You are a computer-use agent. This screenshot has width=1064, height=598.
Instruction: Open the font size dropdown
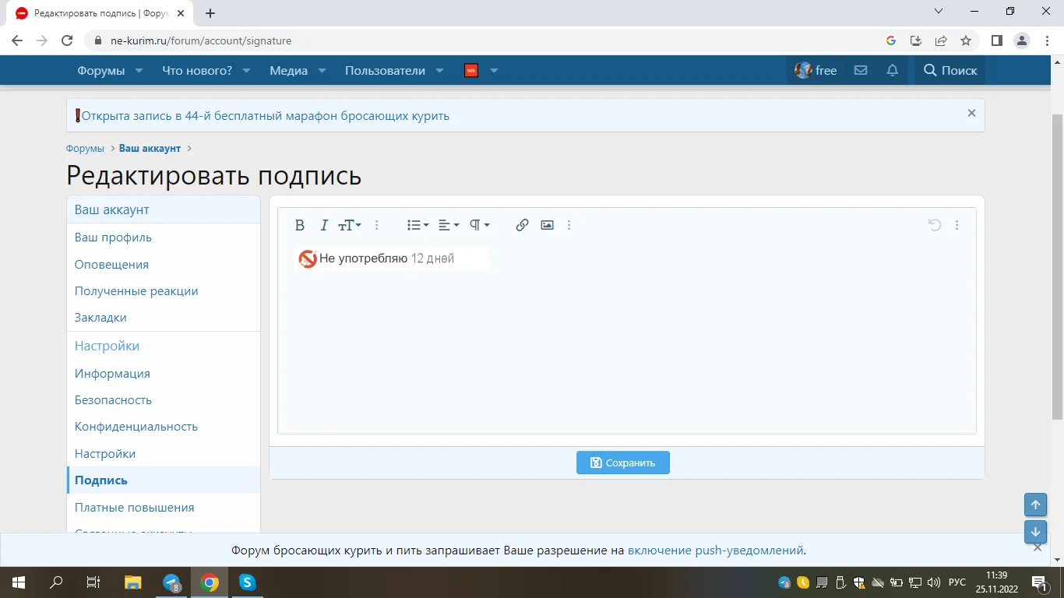coord(350,225)
